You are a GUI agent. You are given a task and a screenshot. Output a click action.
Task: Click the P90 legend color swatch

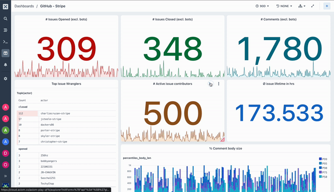point(320,168)
